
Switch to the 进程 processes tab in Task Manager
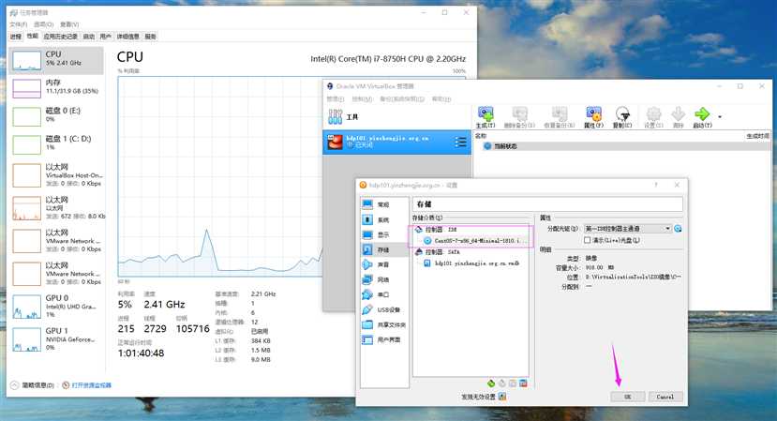[x=16, y=37]
